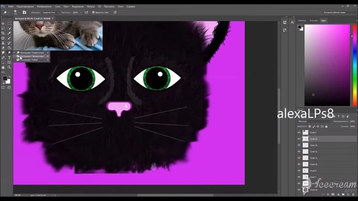Lock all layer attributes
Screen dimensions: 358x201
point(326,127)
